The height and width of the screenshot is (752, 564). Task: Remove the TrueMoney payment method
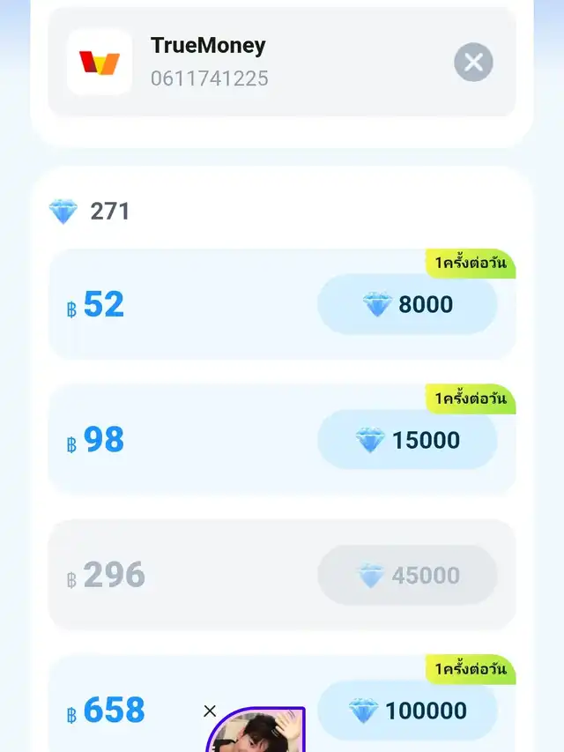[473, 63]
